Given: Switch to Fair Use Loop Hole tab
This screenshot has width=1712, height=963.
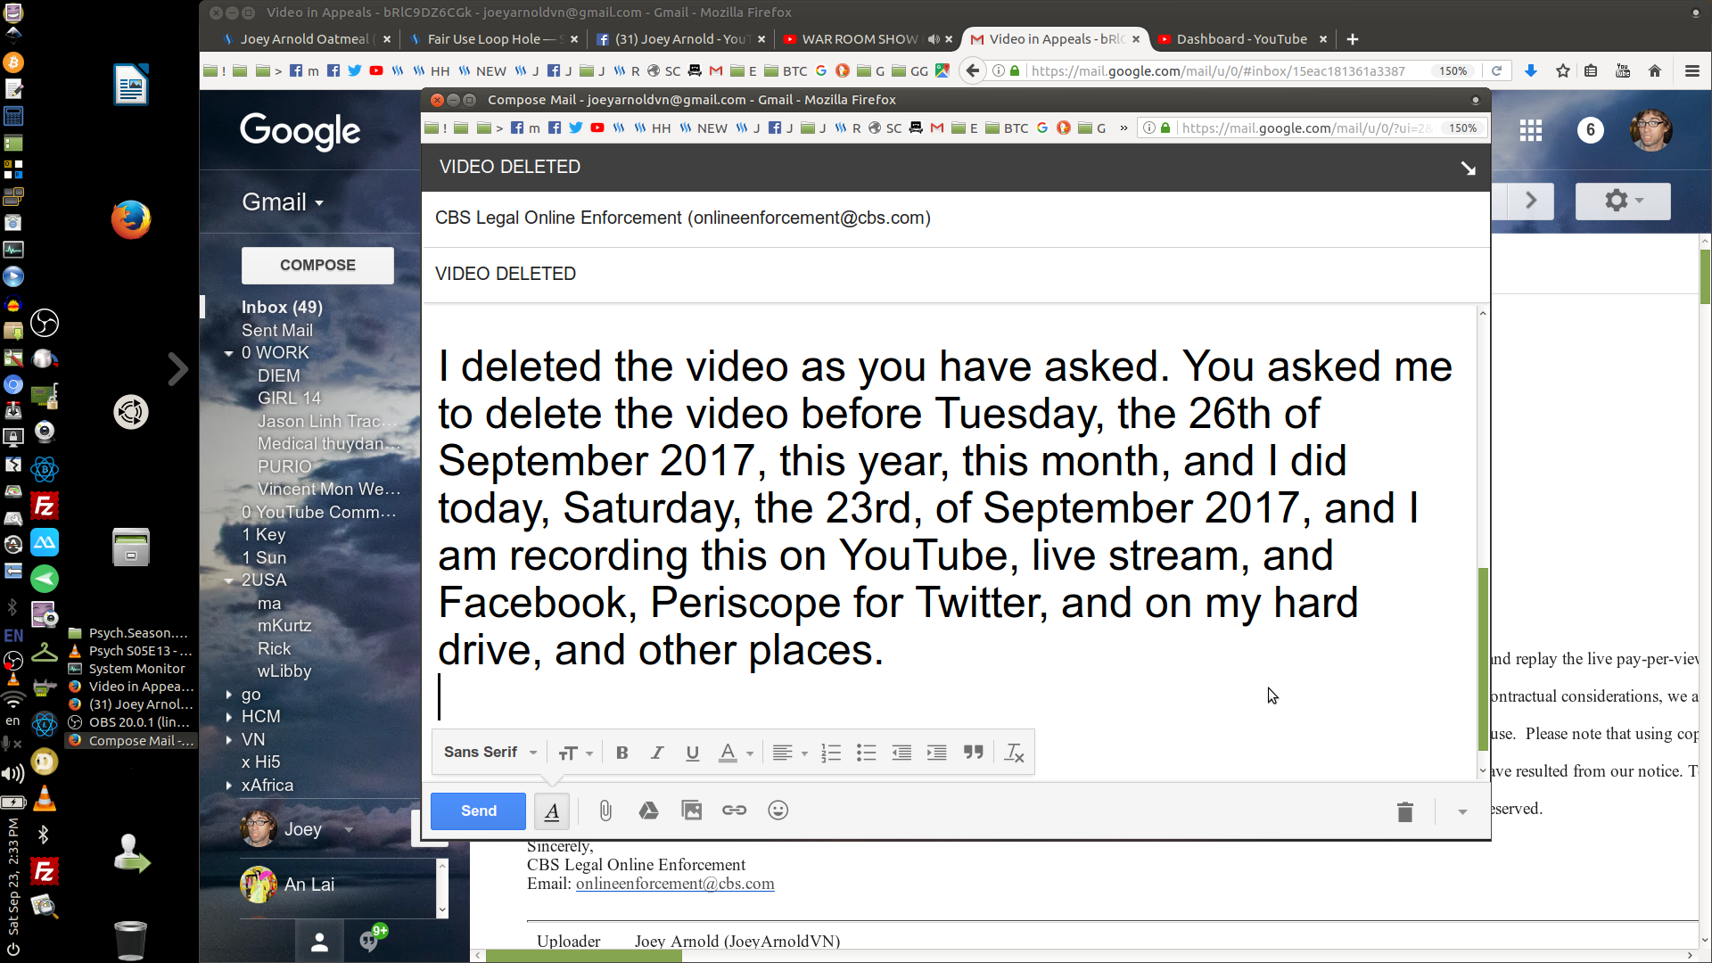Looking at the screenshot, I should click(486, 39).
